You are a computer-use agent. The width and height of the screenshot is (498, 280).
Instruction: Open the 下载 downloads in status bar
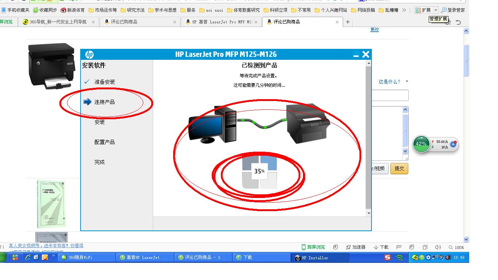pyautogui.click(x=381, y=247)
